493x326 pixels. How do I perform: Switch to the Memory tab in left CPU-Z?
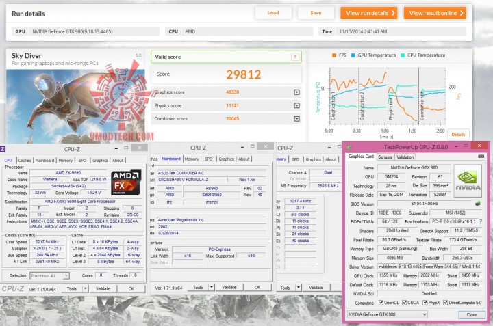pos(66,161)
